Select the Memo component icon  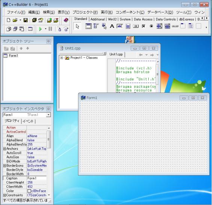(x=128, y=26)
